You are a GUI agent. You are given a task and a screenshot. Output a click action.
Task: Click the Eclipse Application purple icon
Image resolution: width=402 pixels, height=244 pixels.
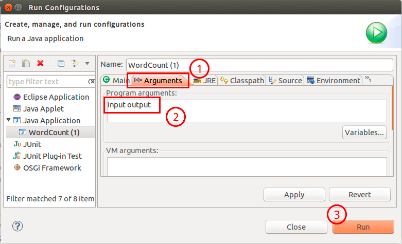pyautogui.click(x=17, y=97)
